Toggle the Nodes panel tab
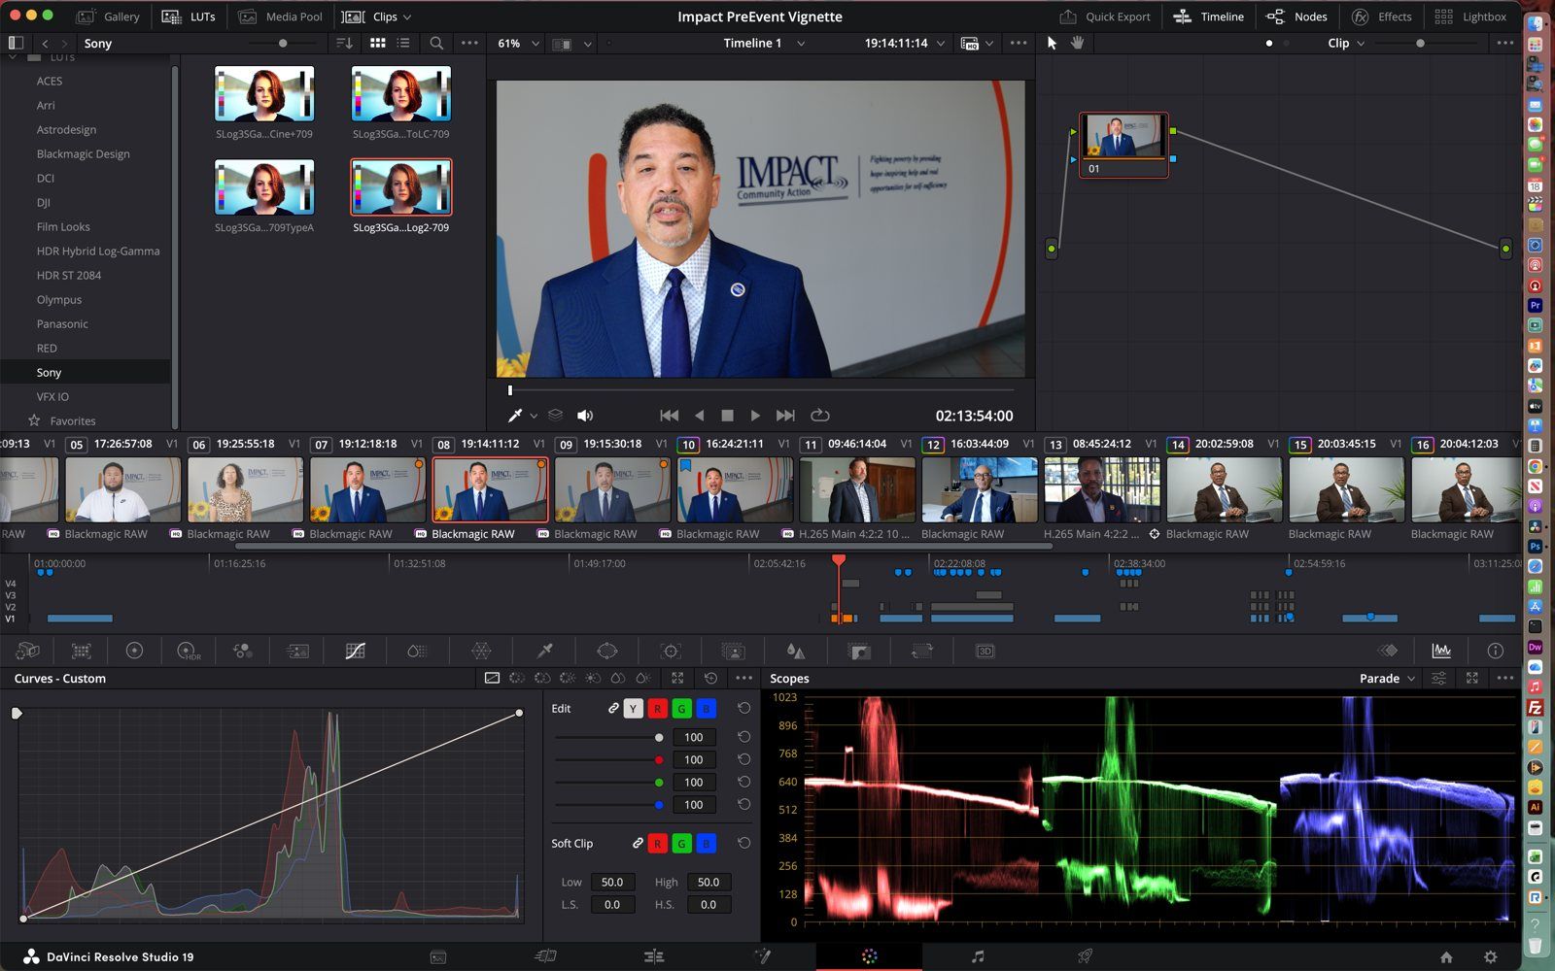Image resolution: width=1555 pixels, height=971 pixels. [1296, 17]
